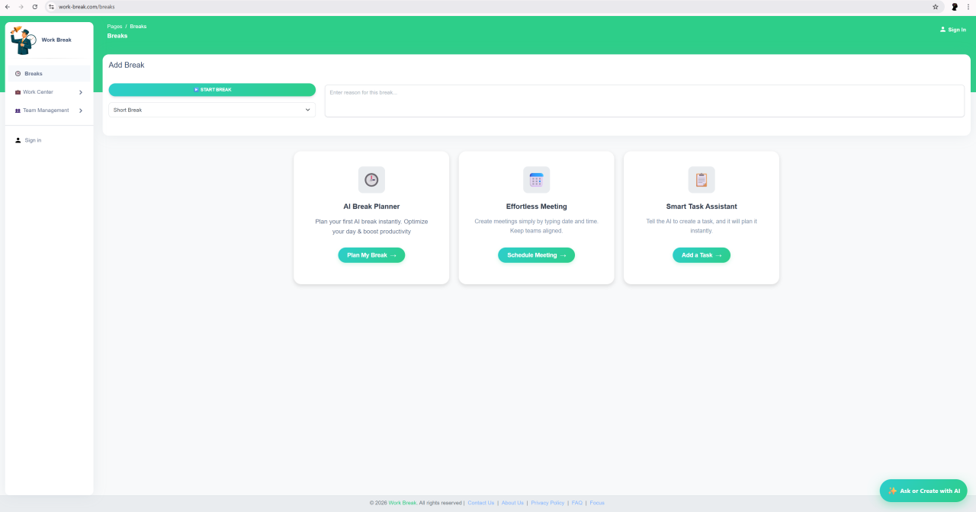The image size is (976, 512).
Task: Click the AI Break Planner clock icon
Action: coord(371,180)
